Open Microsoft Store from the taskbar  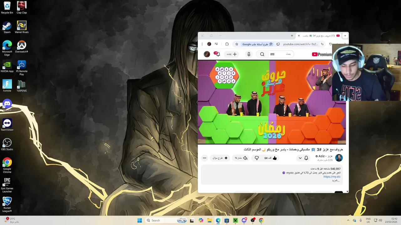[x=227, y=220]
